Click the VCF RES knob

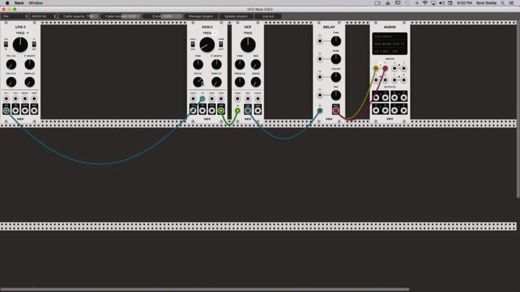click(x=256, y=64)
